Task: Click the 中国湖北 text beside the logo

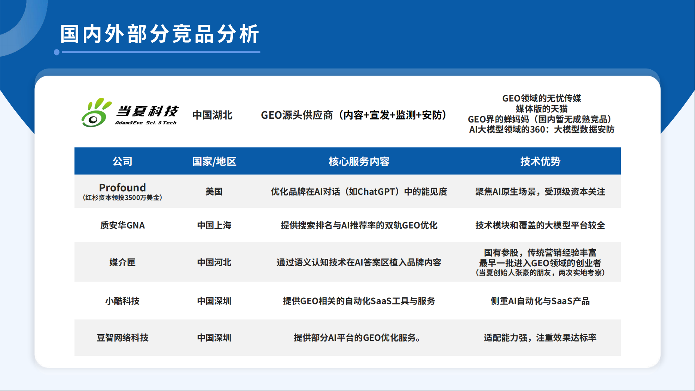Action: [212, 115]
